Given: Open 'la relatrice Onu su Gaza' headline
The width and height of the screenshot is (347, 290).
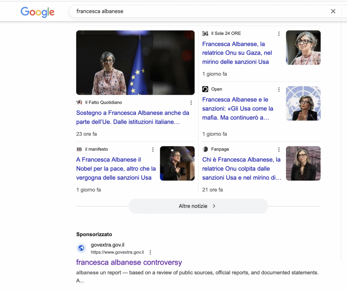Looking at the screenshot, I should (237, 53).
